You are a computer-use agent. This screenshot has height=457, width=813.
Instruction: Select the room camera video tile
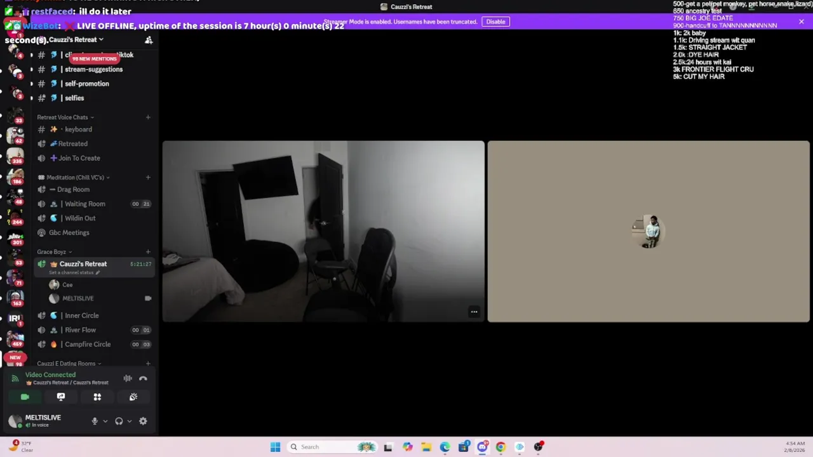(323, 232)
